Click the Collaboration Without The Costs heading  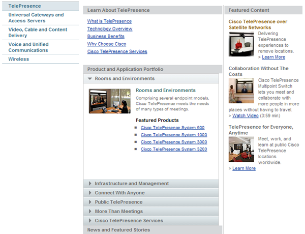tap(258, 71)
